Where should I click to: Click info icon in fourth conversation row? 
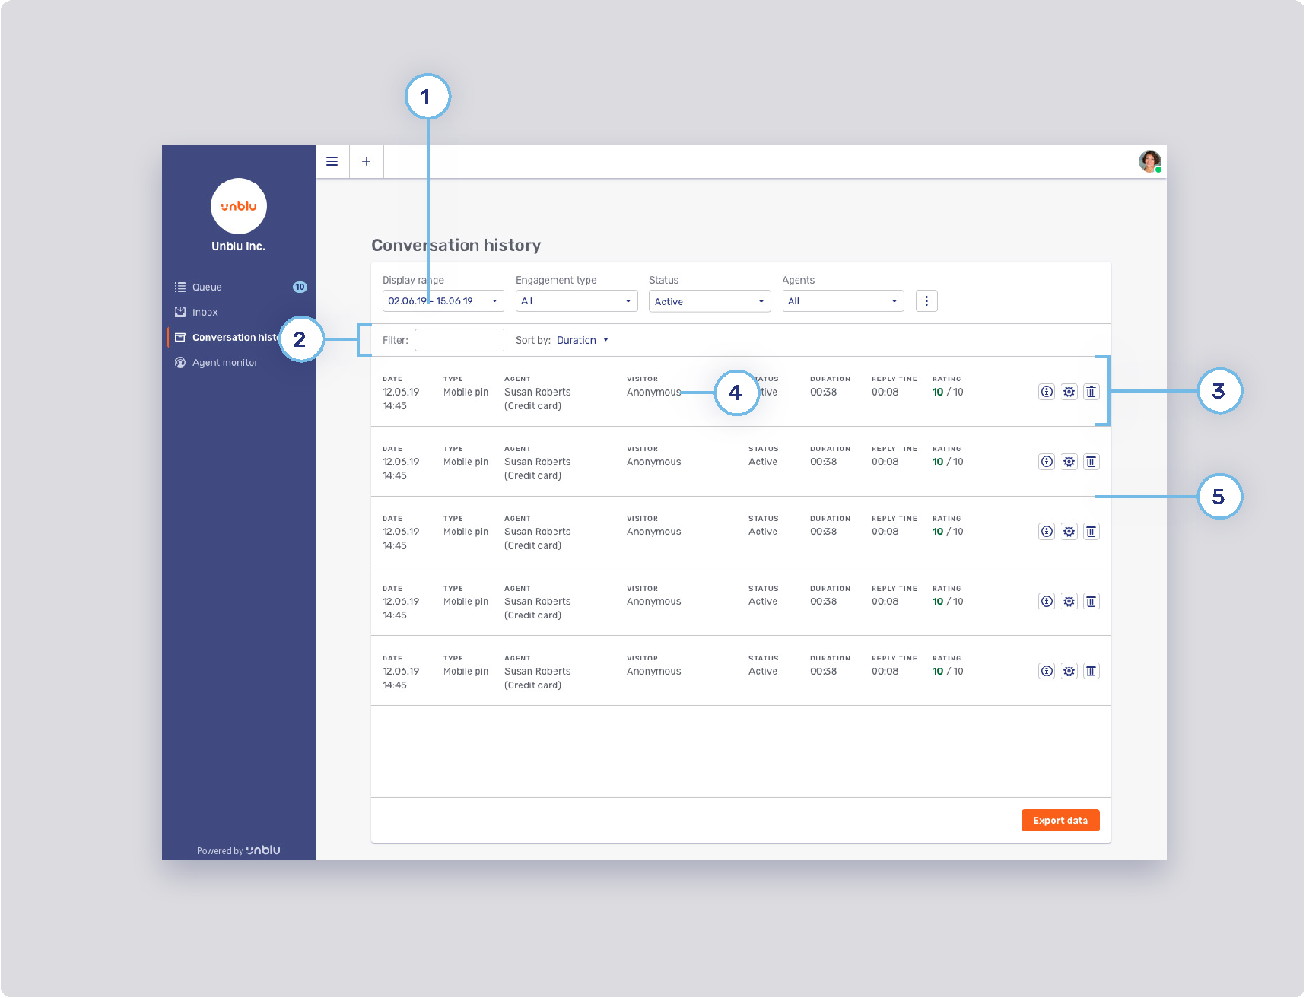[x=1047, y=602]
